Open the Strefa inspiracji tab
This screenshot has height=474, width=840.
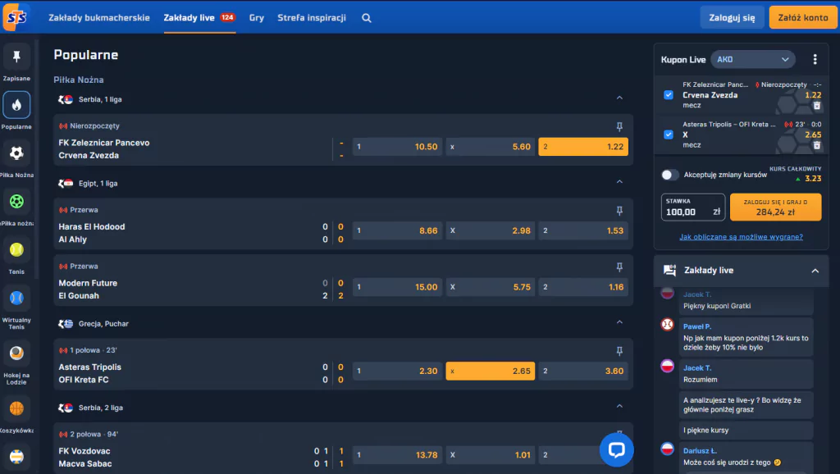coord(311,17)
